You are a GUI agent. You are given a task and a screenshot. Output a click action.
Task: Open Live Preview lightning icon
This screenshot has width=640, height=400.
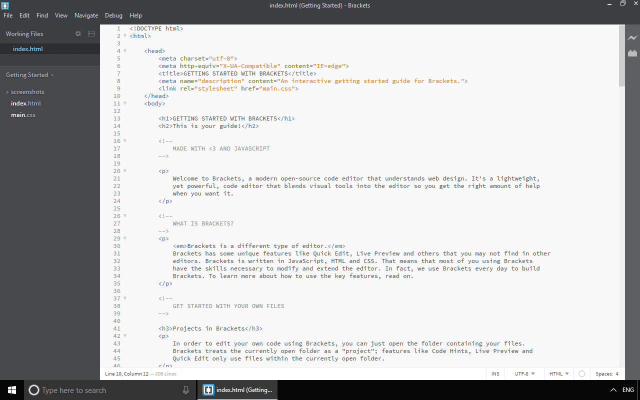pos(632,38)
